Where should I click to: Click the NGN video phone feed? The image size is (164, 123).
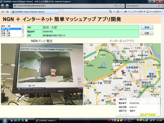tap(42, 74)
